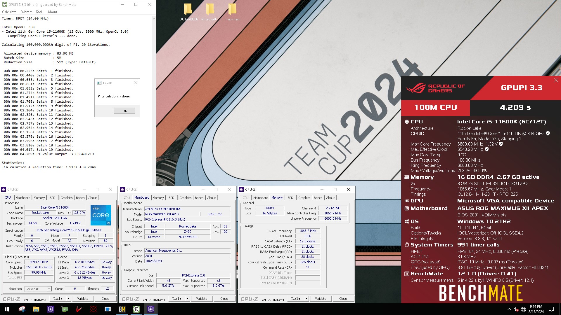Open the Microsoft... desktop folder
The height and width of the screenshot is (315, 561).
tap(210, 12)
